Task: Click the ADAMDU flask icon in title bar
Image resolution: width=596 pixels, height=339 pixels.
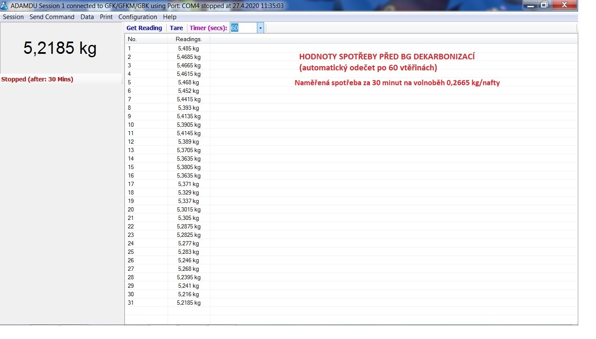Action: 4,6
